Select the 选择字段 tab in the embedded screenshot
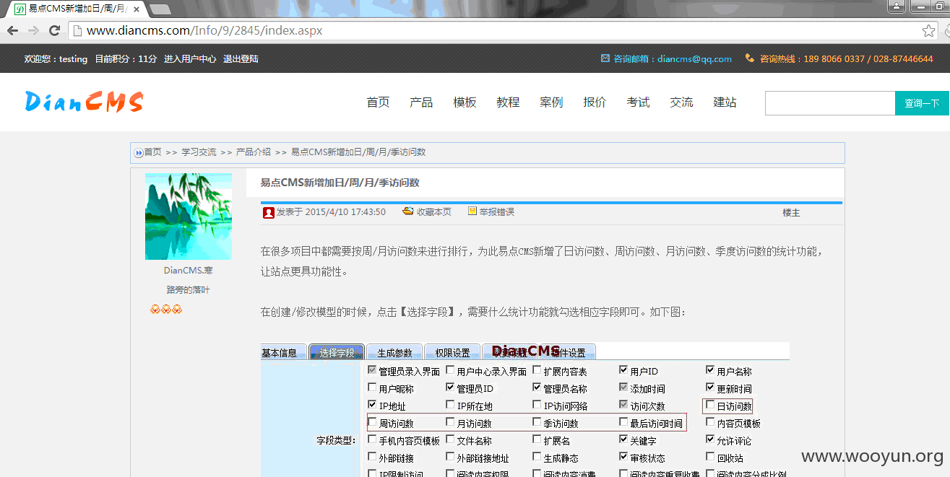This screenshot has width=950, height=477. click(337, 352)
